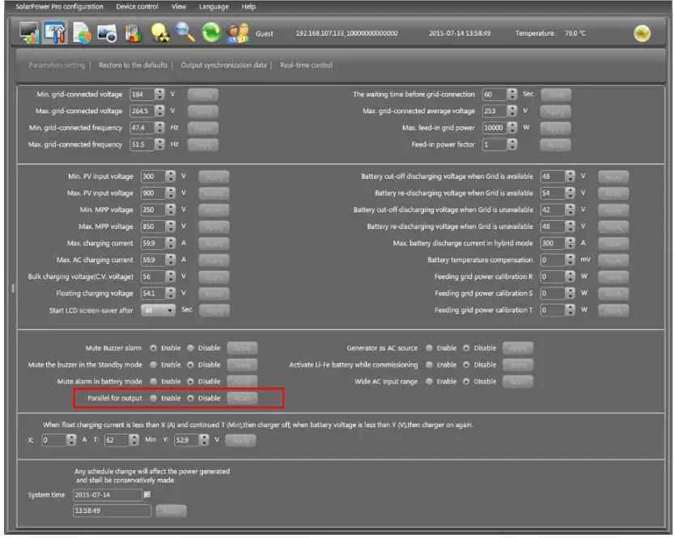This screenshot has height=538, width=675.
Task: Click the green circular refresh icon
Action: click(x=211, y=32)
